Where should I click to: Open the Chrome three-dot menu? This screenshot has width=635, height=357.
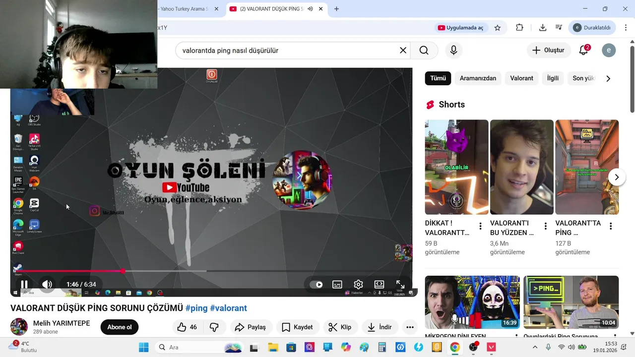coord(625,28)
